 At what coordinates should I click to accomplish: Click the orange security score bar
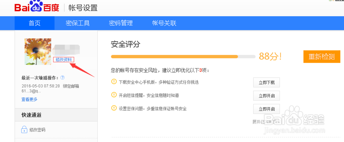[174, 57]
